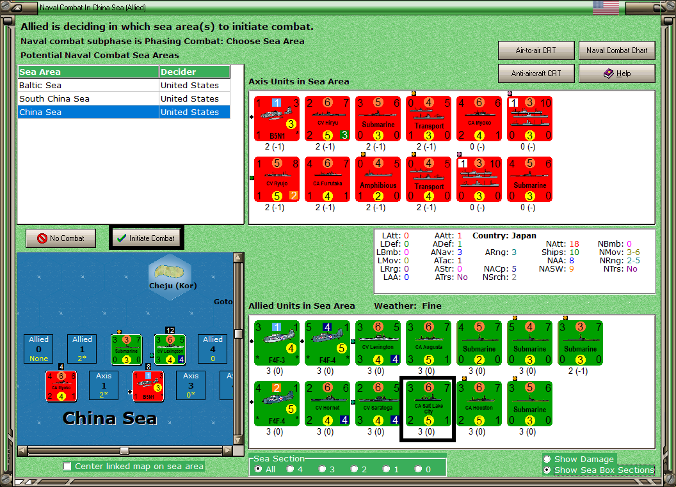Viewport: 676px width, 487px height.
Task: Select the Axis B5N1 aircraft unit
Action: (x=277, y=118)
